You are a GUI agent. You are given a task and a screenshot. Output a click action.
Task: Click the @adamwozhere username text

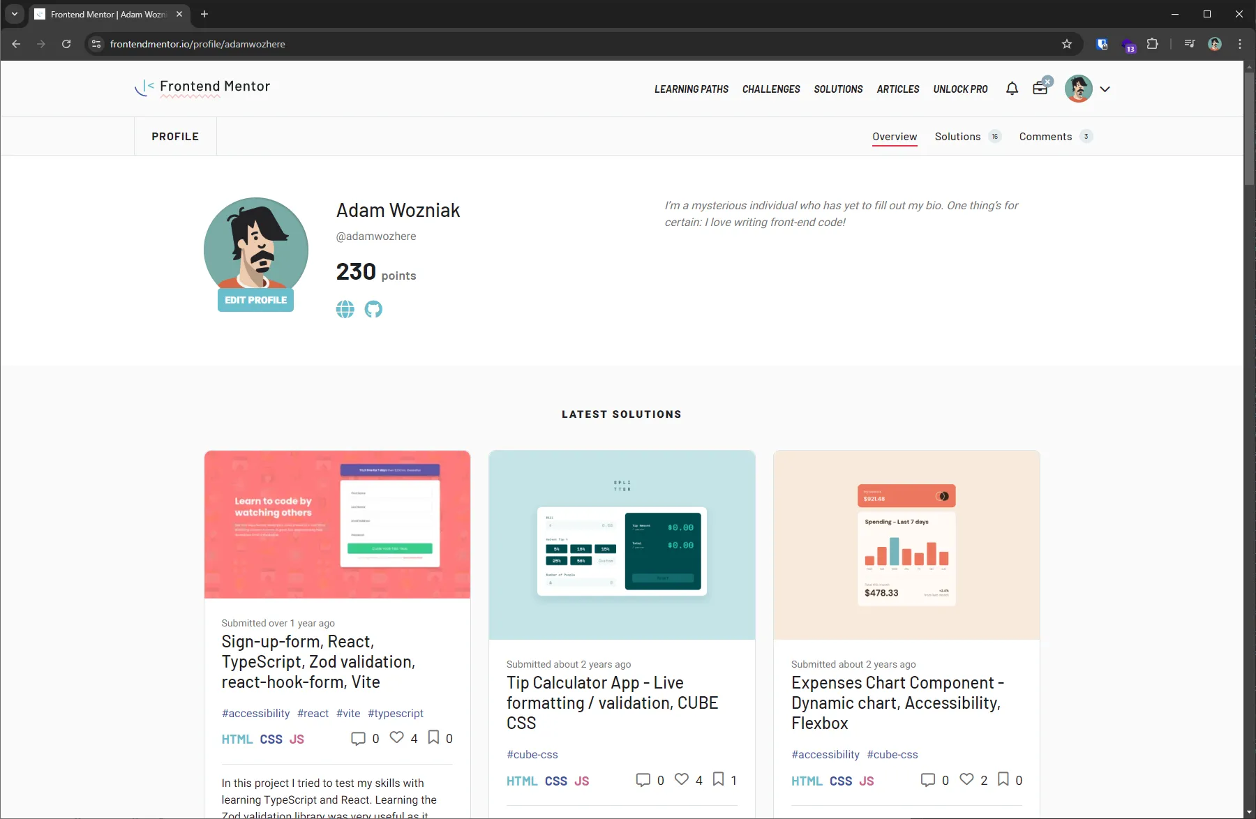(x=376, y=236)
